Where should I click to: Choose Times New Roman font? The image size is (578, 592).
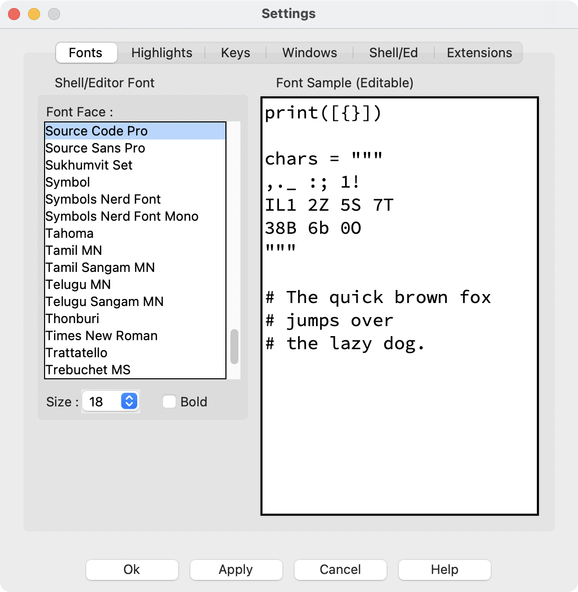point(101,336)
